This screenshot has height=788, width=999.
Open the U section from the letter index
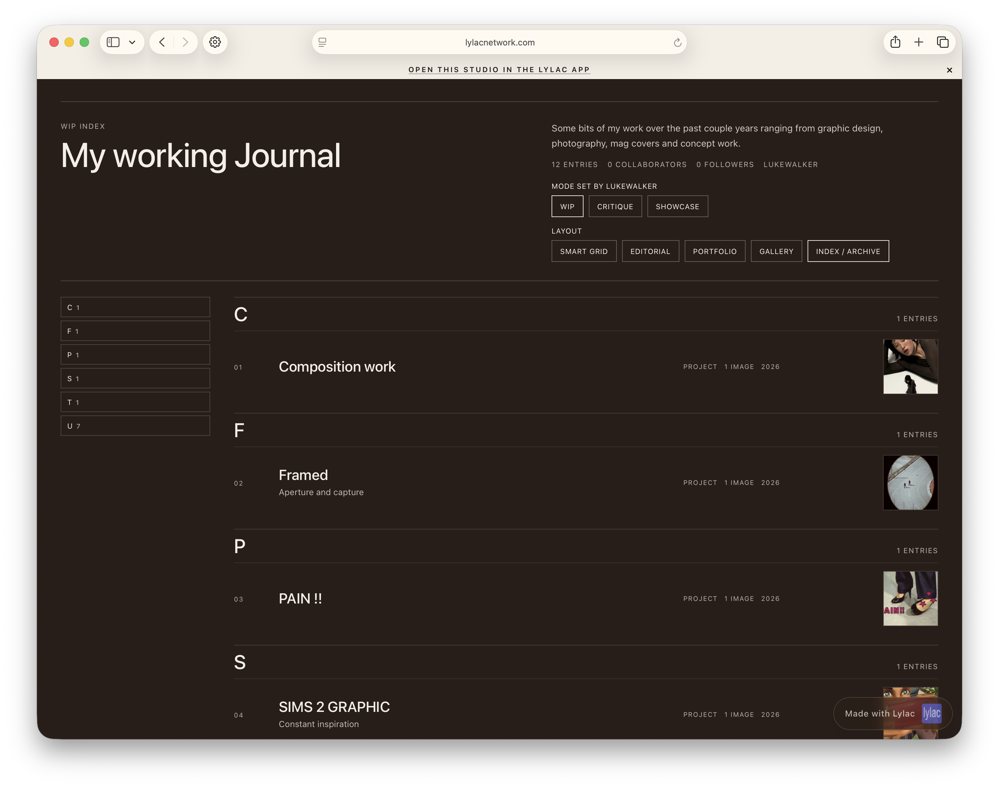(135, 425)
